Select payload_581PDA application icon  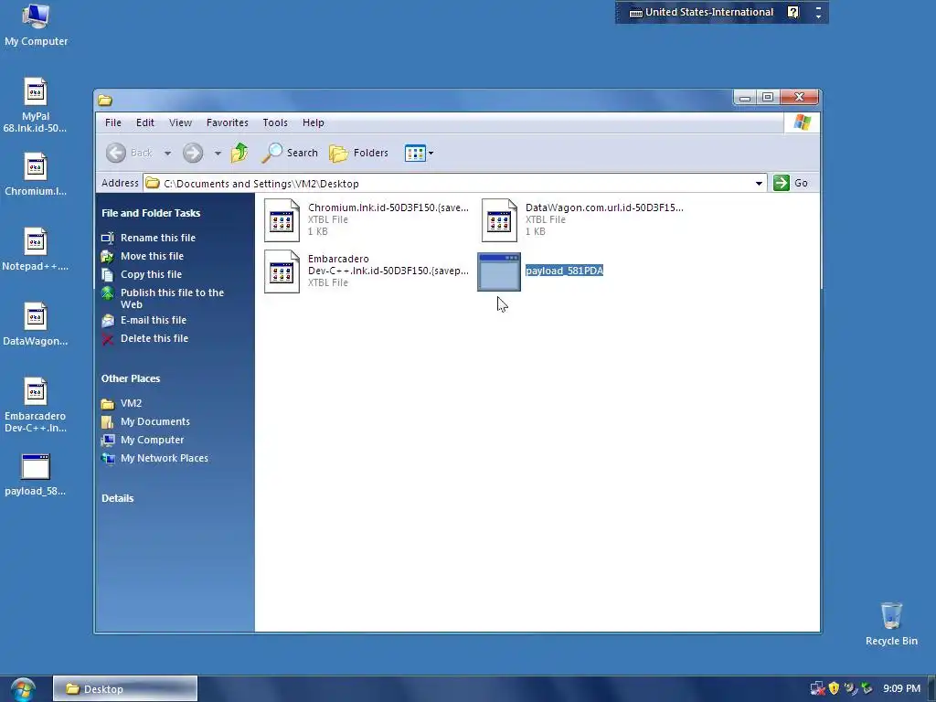coord(499,271)
